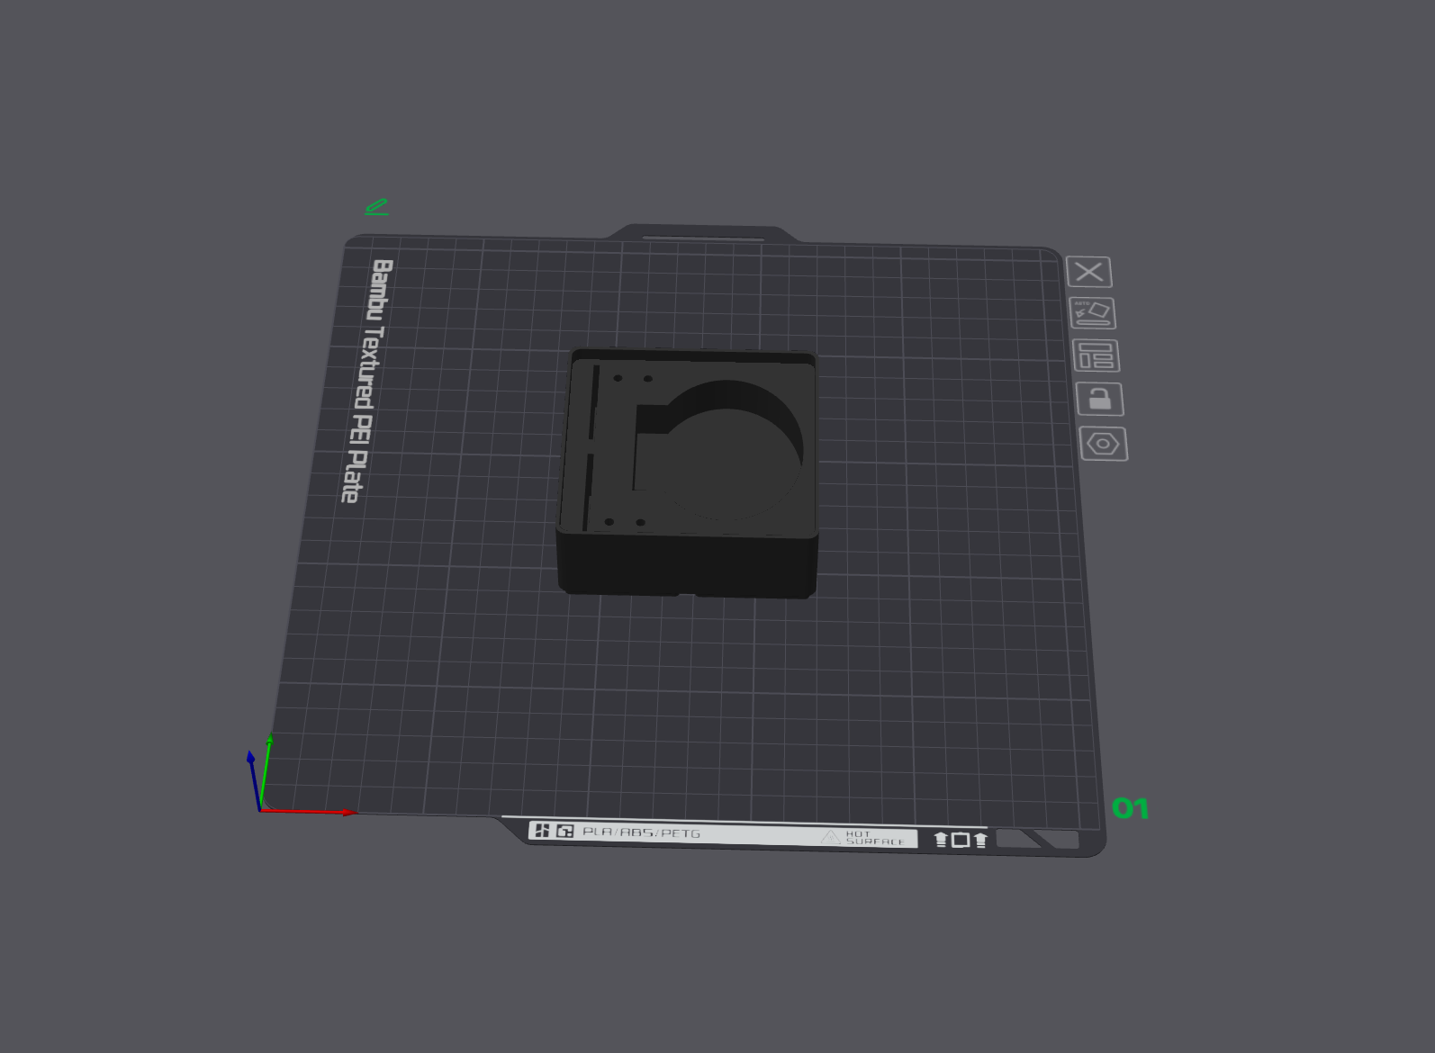Arrange objects with the plate layout icon
This screenshot has width=1435, height=1053.
click(x=1097, y=355)
